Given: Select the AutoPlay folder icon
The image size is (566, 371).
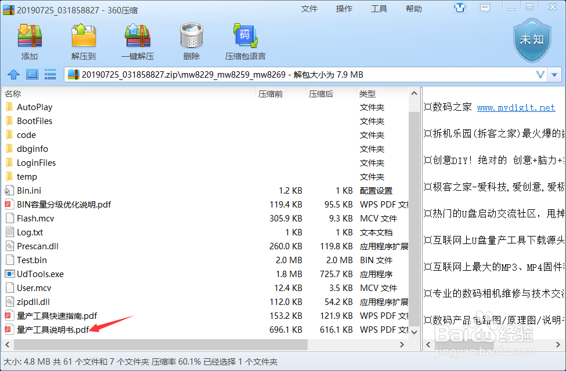Looking at the screenshot, I should tap(9, 107).
